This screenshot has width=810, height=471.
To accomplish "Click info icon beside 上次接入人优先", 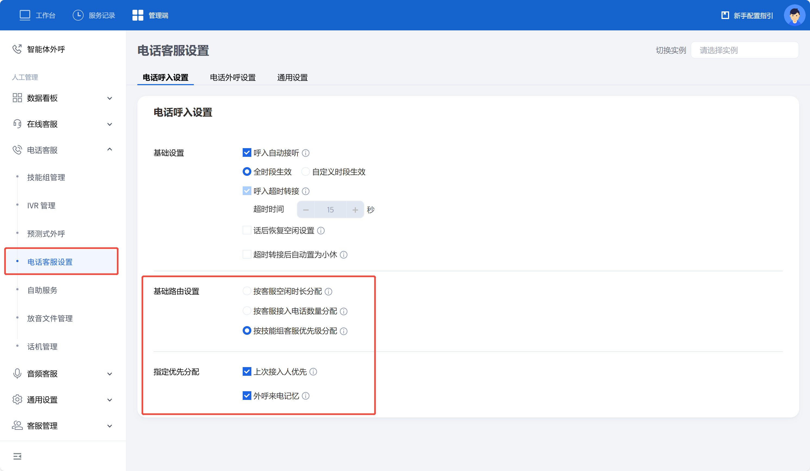I will pos(313,372).
